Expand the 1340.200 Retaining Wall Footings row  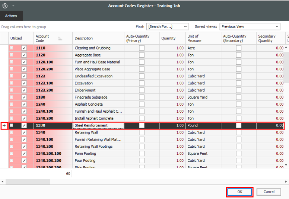click(12, 147)
